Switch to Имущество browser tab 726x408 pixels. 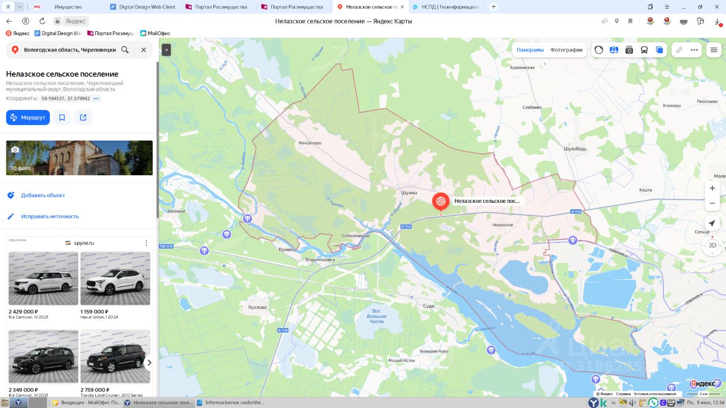(x=68, y=7)
